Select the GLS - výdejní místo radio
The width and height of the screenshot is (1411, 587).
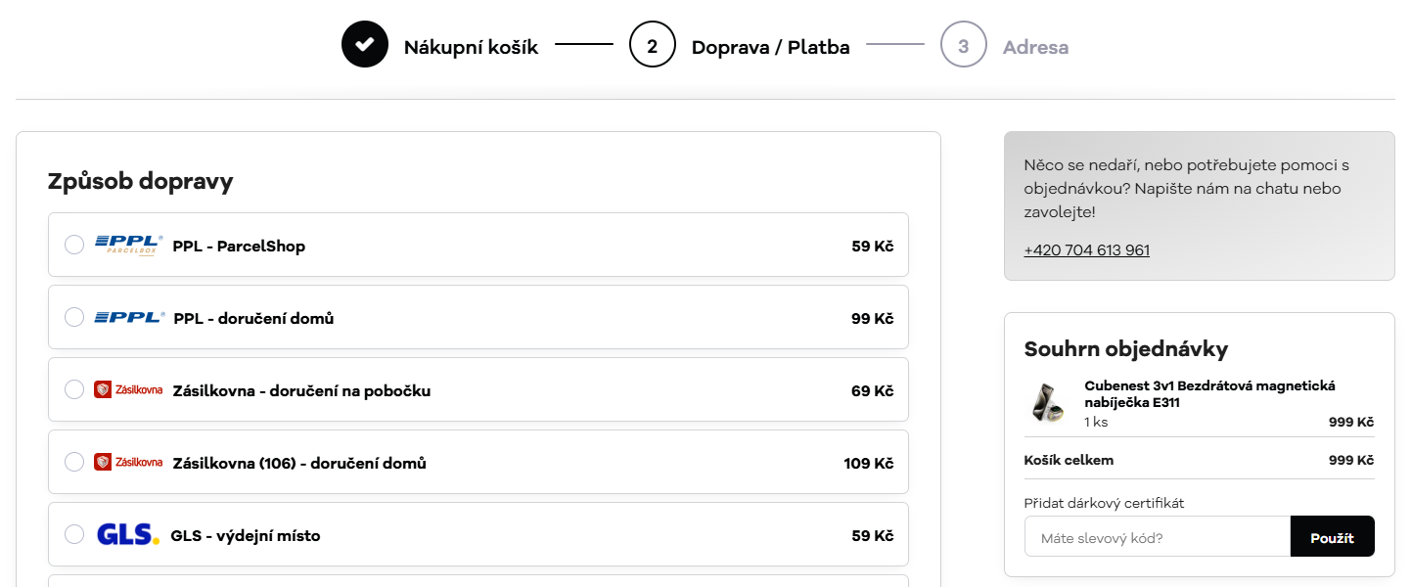coord(73,534)
